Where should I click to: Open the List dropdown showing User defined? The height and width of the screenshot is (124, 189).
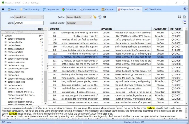click(x=29, y=17)
